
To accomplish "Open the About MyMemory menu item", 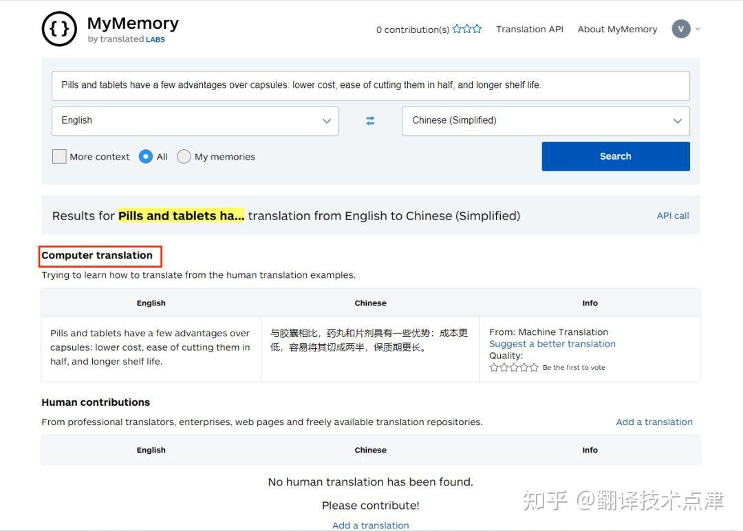I will (x=617, y=29).
